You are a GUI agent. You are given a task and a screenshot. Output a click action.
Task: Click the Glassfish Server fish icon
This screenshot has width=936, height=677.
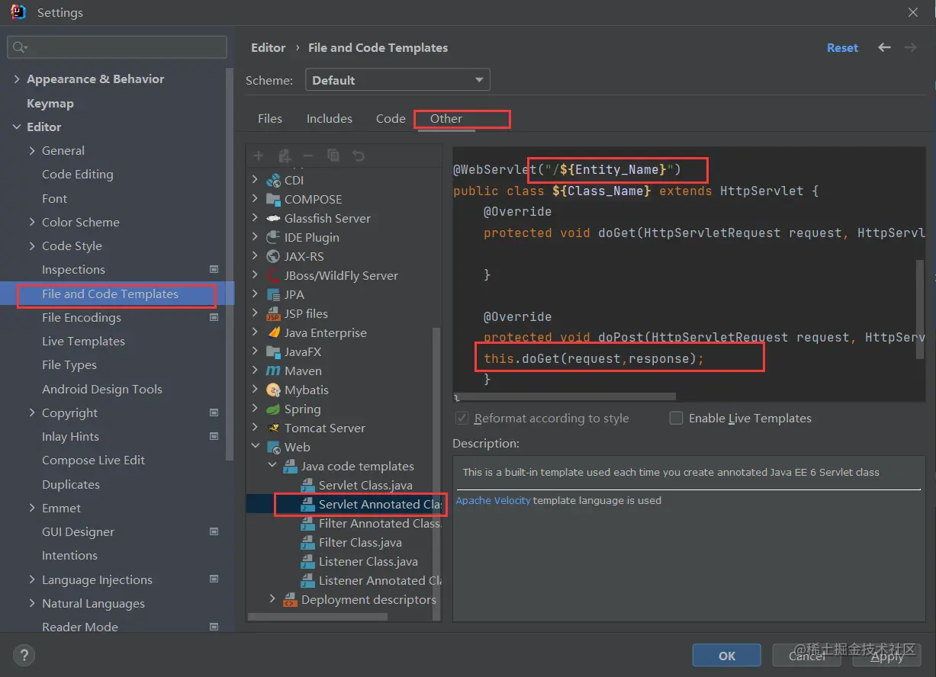pyautogui.click(x=273, y=218)
